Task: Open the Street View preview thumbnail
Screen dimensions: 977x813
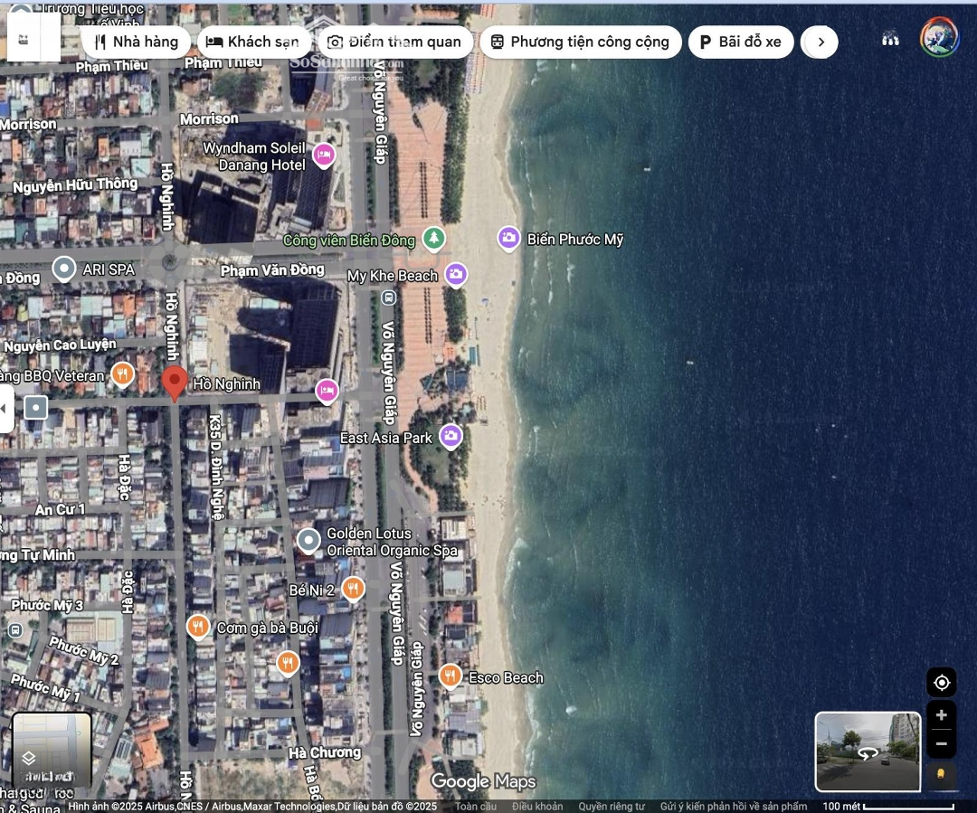Action: pos(868,751)
